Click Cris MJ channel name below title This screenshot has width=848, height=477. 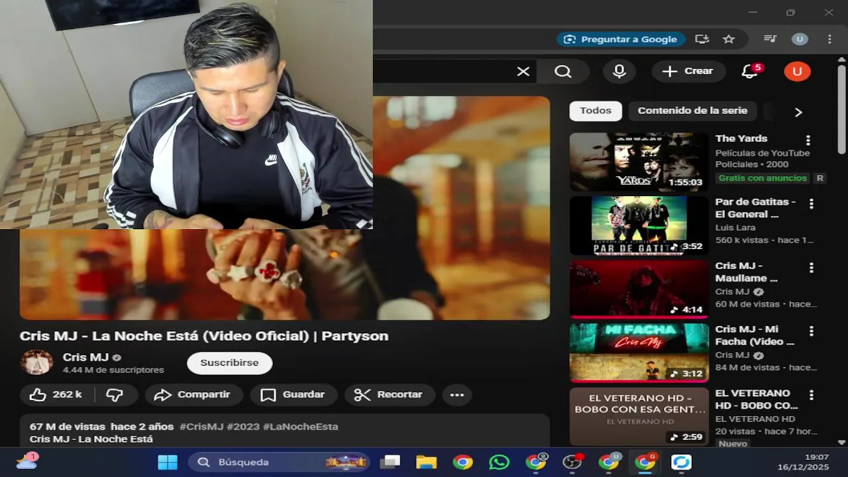tap(85, 357)
